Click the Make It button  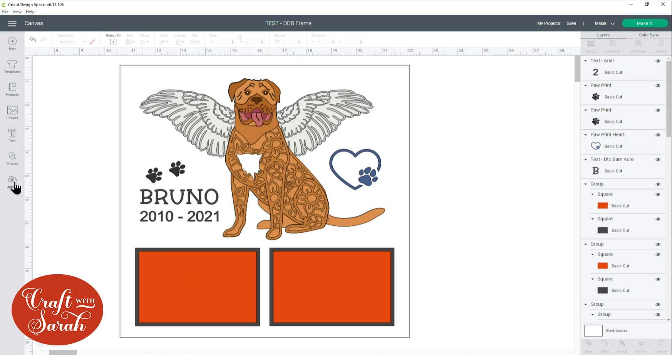645,23
